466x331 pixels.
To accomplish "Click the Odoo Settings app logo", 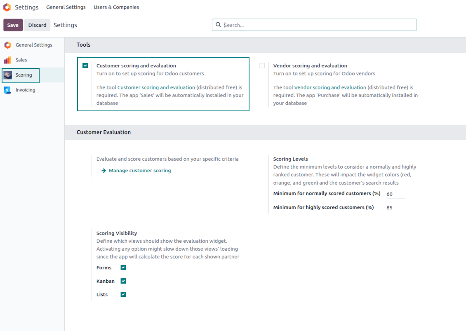I will 7,7.
